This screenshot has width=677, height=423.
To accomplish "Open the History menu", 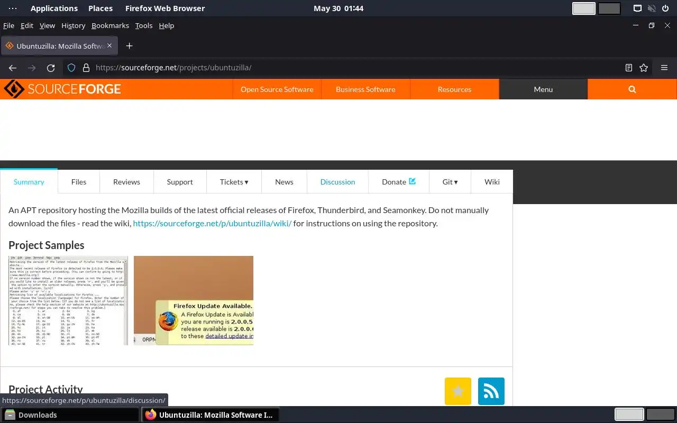I will (73, 25).
